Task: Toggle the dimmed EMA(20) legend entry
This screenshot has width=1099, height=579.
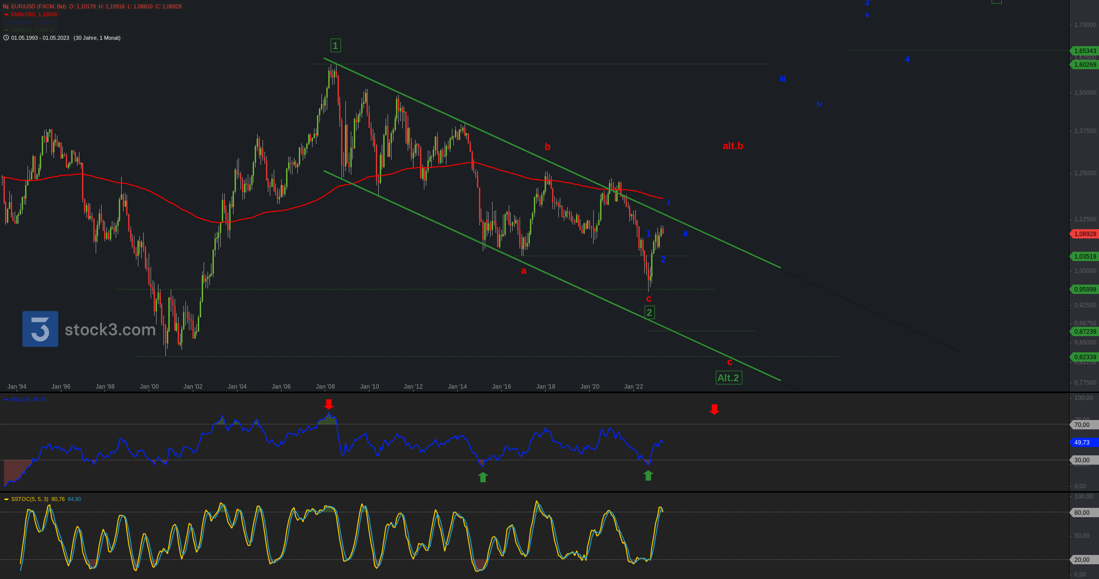Action: coord(33,30)
